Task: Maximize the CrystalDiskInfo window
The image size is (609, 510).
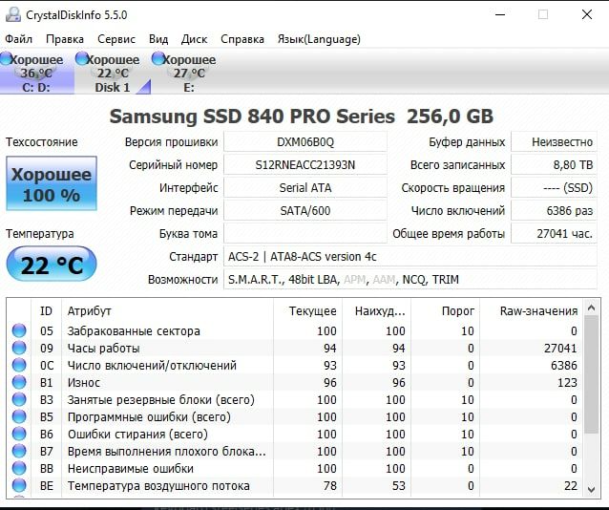Action: (x=543, y=14)
